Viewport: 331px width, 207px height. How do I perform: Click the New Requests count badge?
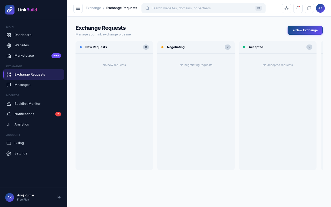[146, 47]
